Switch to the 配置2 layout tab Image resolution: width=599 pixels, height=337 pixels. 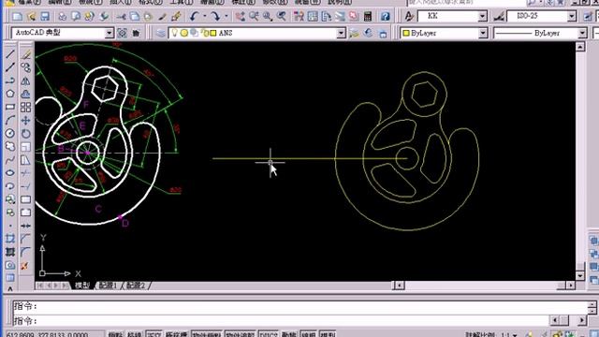click(136, 286)
